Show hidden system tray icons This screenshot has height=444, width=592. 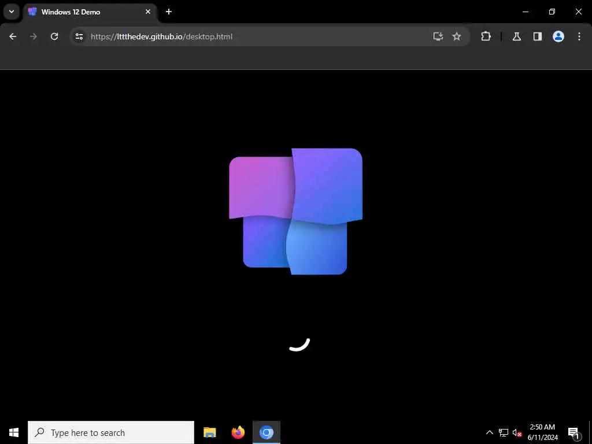tap(489, 432)
